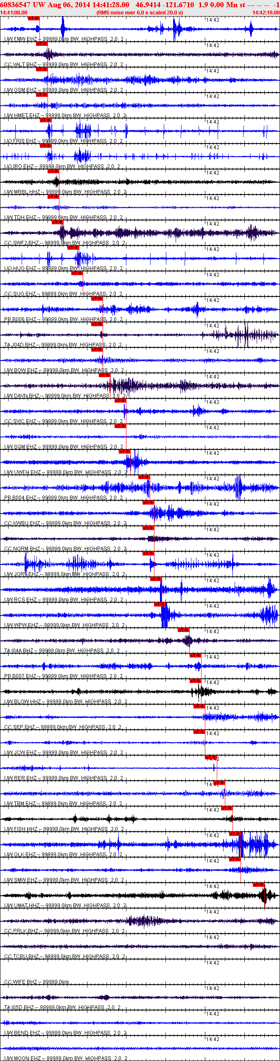The width and height of the screenshot is (280, 1061).
Task: Select the UW RER EHZ trace label
Action: click(x=64, y=778)
